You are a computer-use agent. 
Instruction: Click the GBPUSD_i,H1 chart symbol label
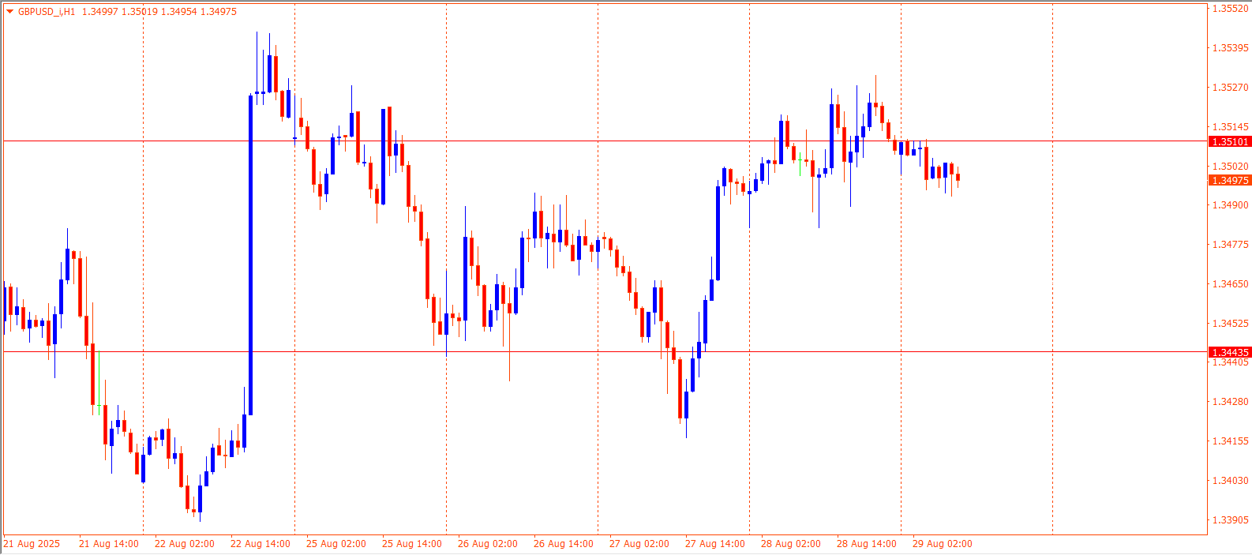(47, 12)
